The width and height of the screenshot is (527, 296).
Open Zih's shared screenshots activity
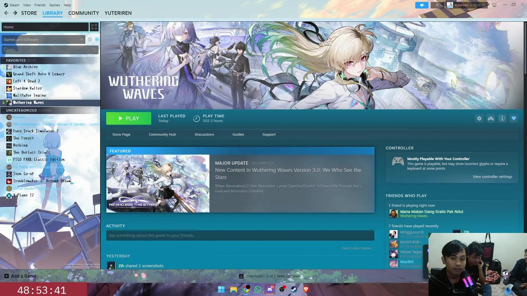[x=141, y=266]
